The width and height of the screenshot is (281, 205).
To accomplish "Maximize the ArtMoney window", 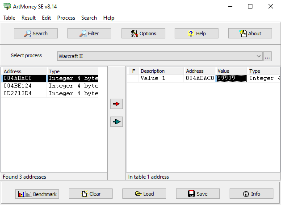I will coord(250,6).
